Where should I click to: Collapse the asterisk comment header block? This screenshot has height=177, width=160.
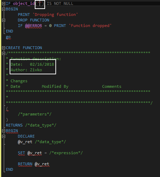click(x=4, y=53)
